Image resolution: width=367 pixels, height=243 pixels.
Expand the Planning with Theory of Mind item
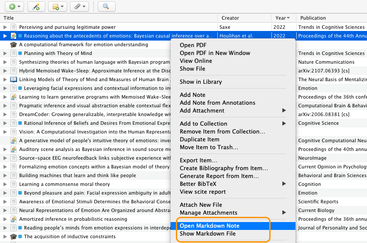[x=5, y=53]
